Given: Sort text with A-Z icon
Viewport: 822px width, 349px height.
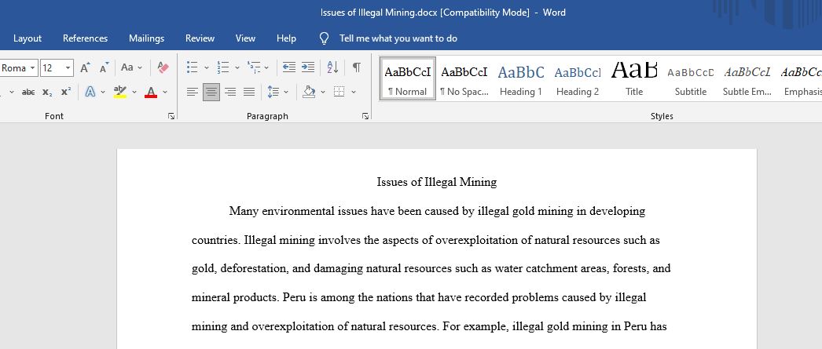Looking at the screenshot, I should point(332,67).
